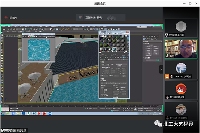The image size is (200, 133).
Task: Click the Box button in Object Type
Action: click(149, 47)
